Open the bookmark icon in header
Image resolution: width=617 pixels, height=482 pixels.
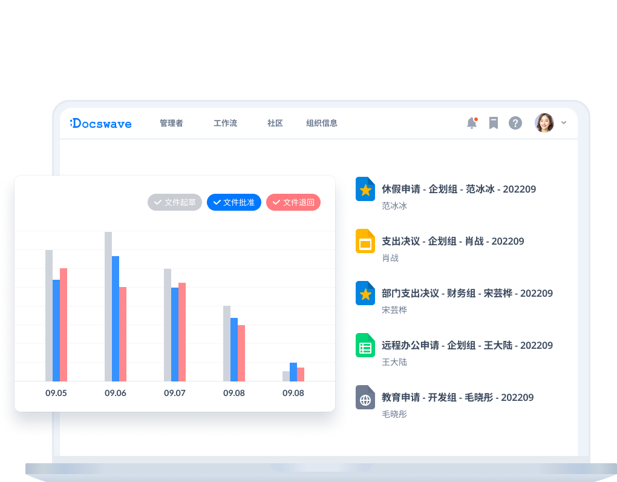pyautogui.click(x=494, y=123)
